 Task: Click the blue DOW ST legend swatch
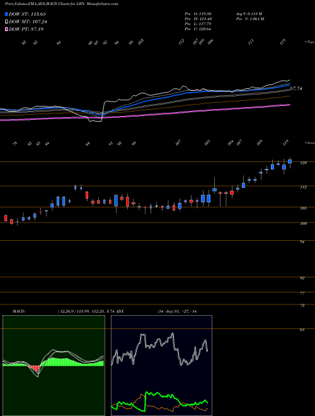[x=6, y=14]
